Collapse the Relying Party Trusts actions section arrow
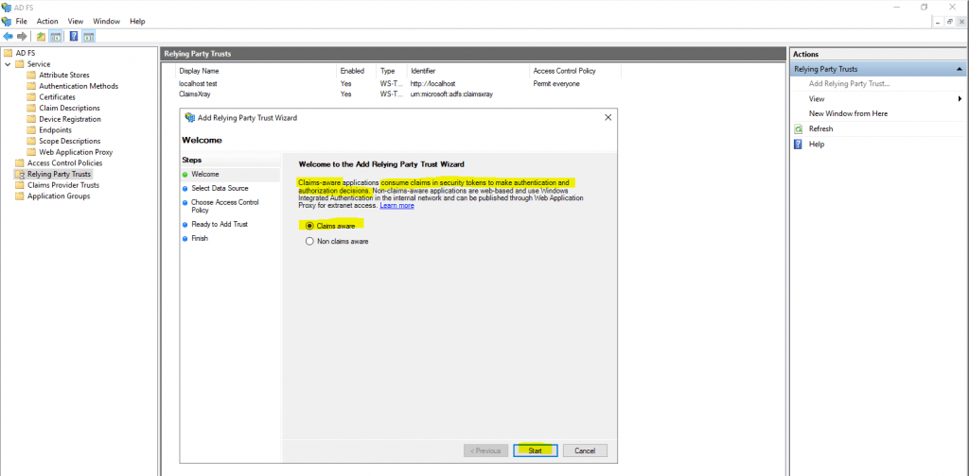Image resolution: width=969 pixels, height=476 pixels. pos(959,70)
